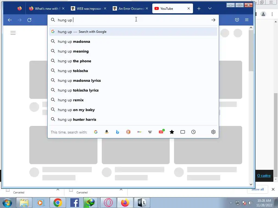
Task: Click the go arrow in the address bar
Action: [213, 20]
